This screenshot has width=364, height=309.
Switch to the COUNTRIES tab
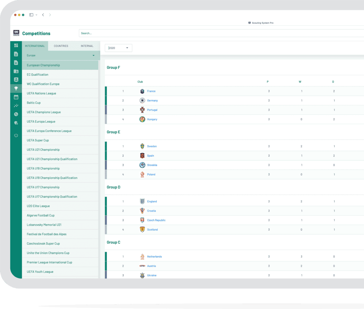[61, 46]
